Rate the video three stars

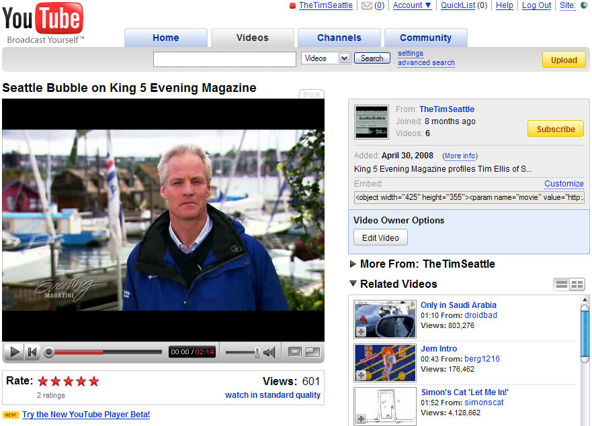point(69,382)
